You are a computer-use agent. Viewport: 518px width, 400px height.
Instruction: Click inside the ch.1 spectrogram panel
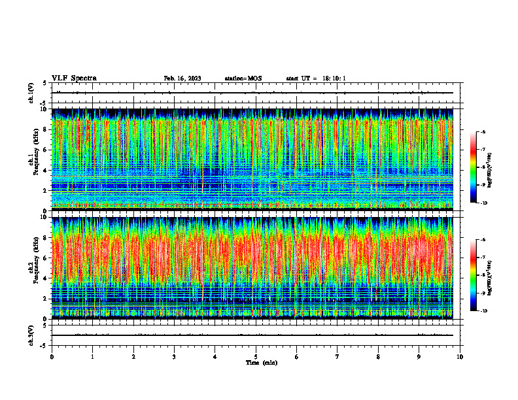252,159
